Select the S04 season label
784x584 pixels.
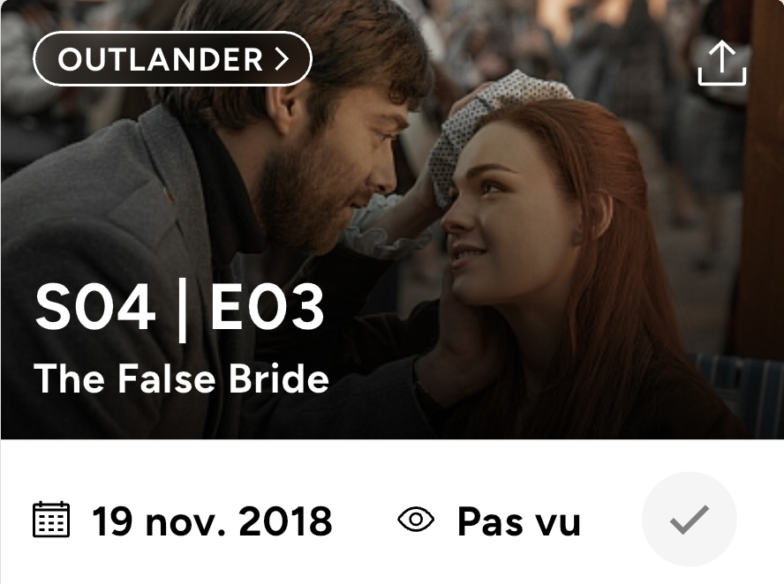pyautogui.click(x=95, y=306)
